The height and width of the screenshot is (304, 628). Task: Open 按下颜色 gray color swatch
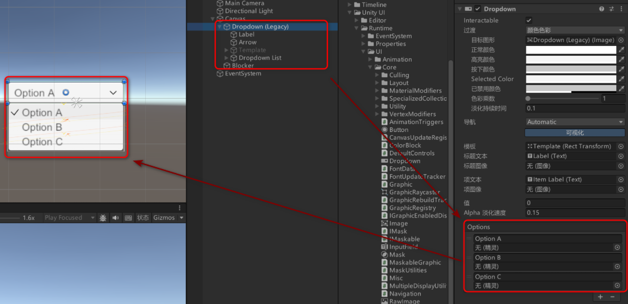(571, 69)
